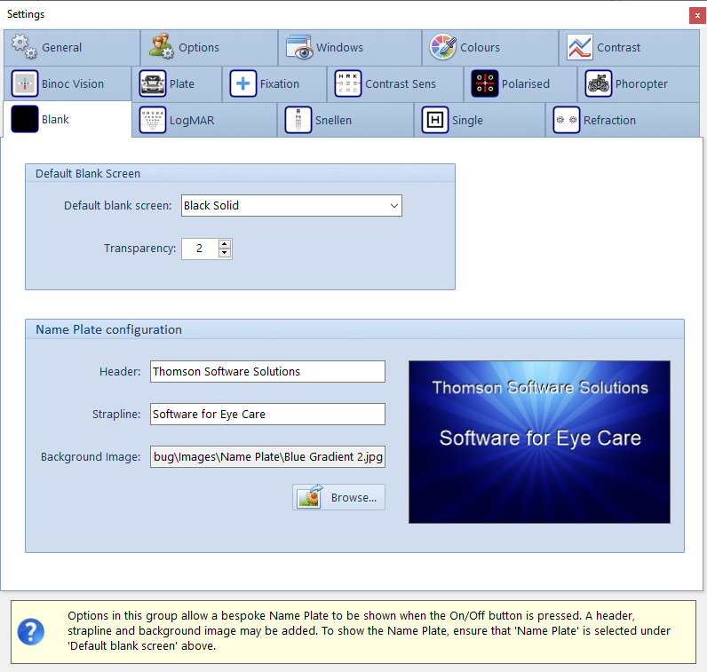707x672 pixels.
Task: Click the Header text field
Action: point(267,371)
